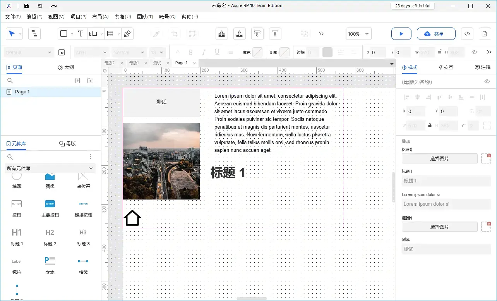Click the add page icon
Viewport: 497px width, 301px height.
point(77,81)
